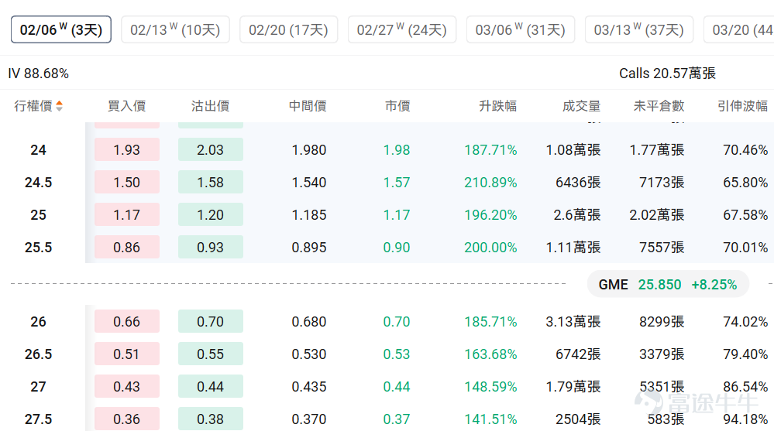
Task: Click volume 3.13萬張 cell
Action: (573, 322)
